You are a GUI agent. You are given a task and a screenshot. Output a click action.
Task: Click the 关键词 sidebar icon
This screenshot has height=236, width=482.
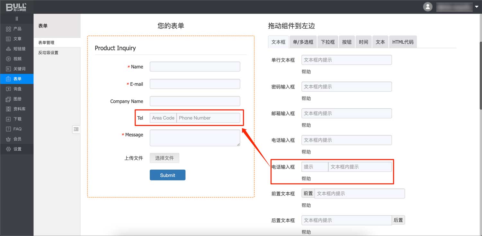click(9, 69)
